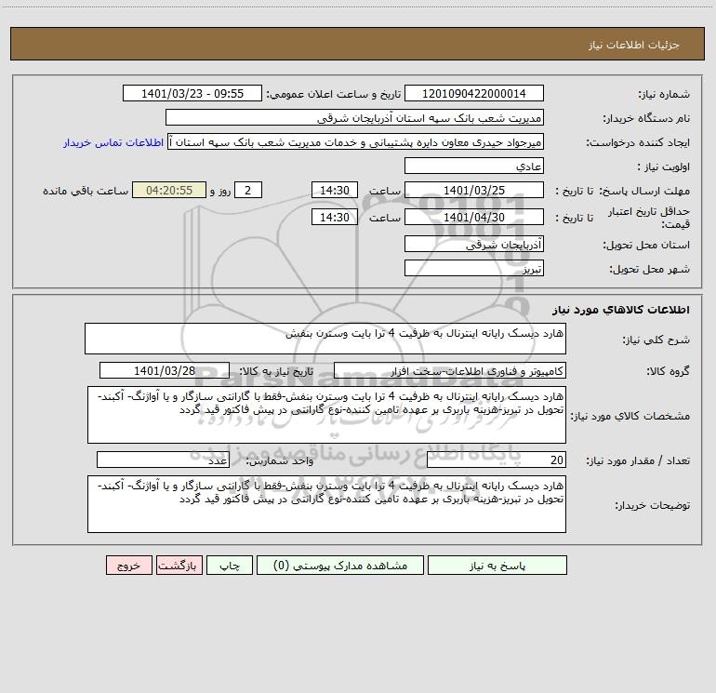Click the price validity time field 14:30

(334, 217)
